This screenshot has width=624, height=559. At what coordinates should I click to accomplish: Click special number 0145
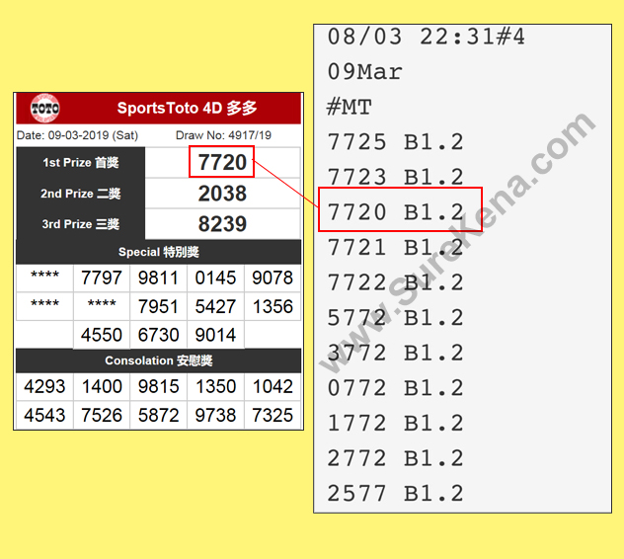[x=215, y=278]
